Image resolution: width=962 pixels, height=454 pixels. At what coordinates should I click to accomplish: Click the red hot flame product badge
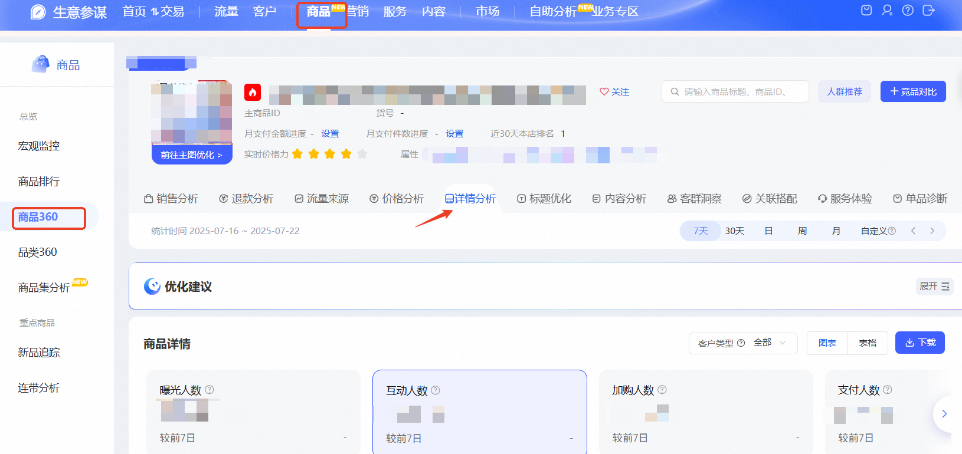[253, 92]
